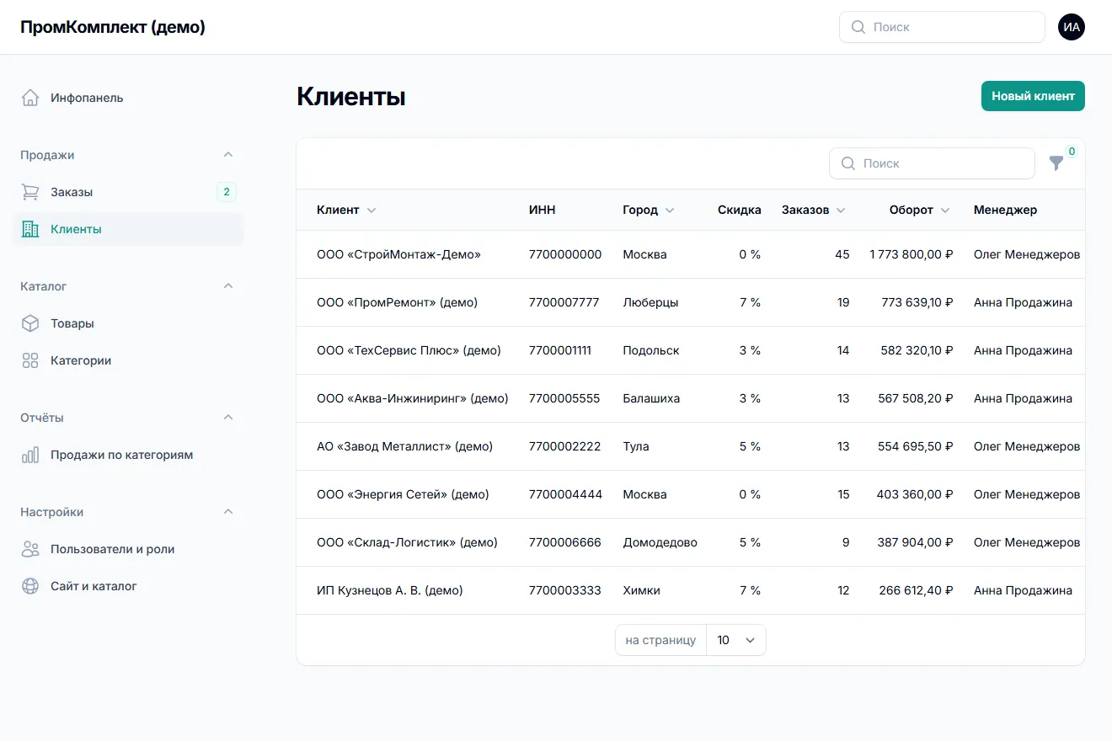Open Пользователи и роли settings
The image size is (1112, 741).
pyautogui.click(x=128, y=549)
